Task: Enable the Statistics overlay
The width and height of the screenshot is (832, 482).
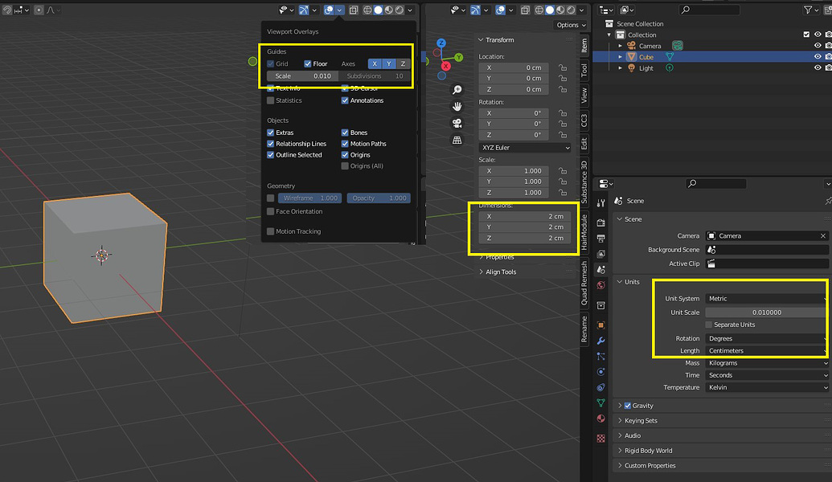Action: coord(271,100)
